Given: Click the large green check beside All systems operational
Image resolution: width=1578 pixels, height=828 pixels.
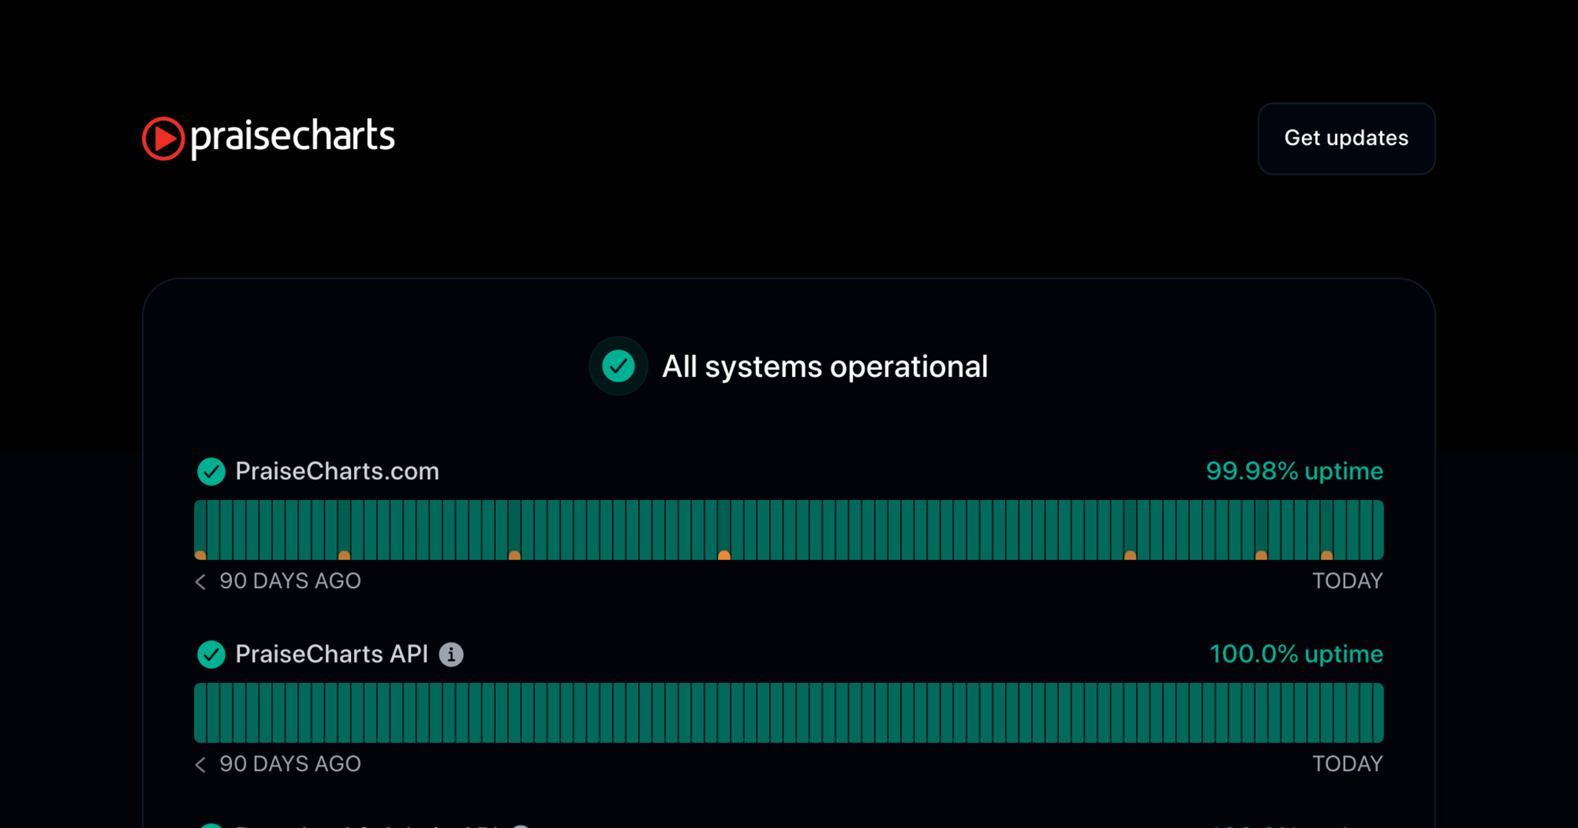Looking at the screenshot, I should click(x=618, y=366).
